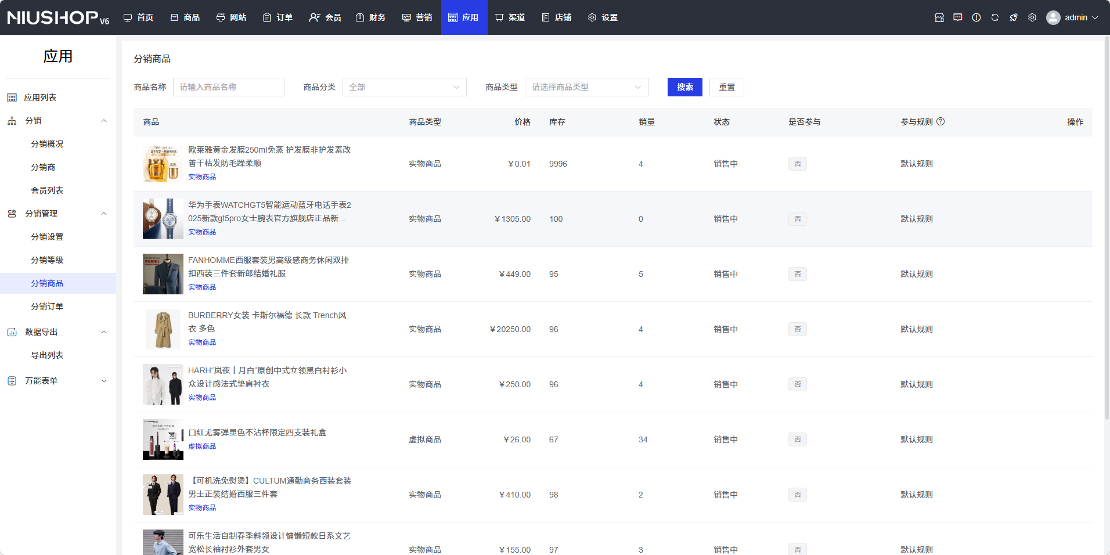Screen dimensions: 1110x555
Task: Click the 商品名称 input field
Action: 228,87
